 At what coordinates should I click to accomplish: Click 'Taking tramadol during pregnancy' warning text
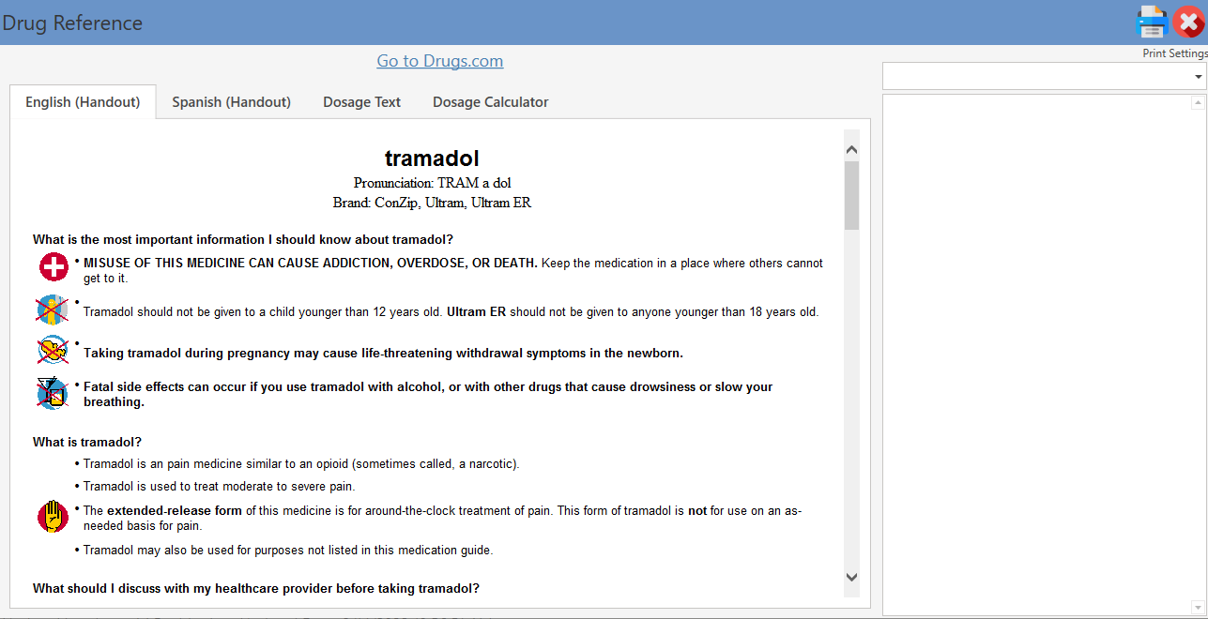tap(383, 354)
